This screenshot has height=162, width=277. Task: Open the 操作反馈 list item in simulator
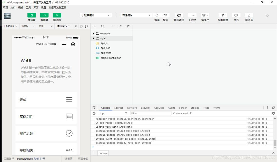[x=46, y=133]
